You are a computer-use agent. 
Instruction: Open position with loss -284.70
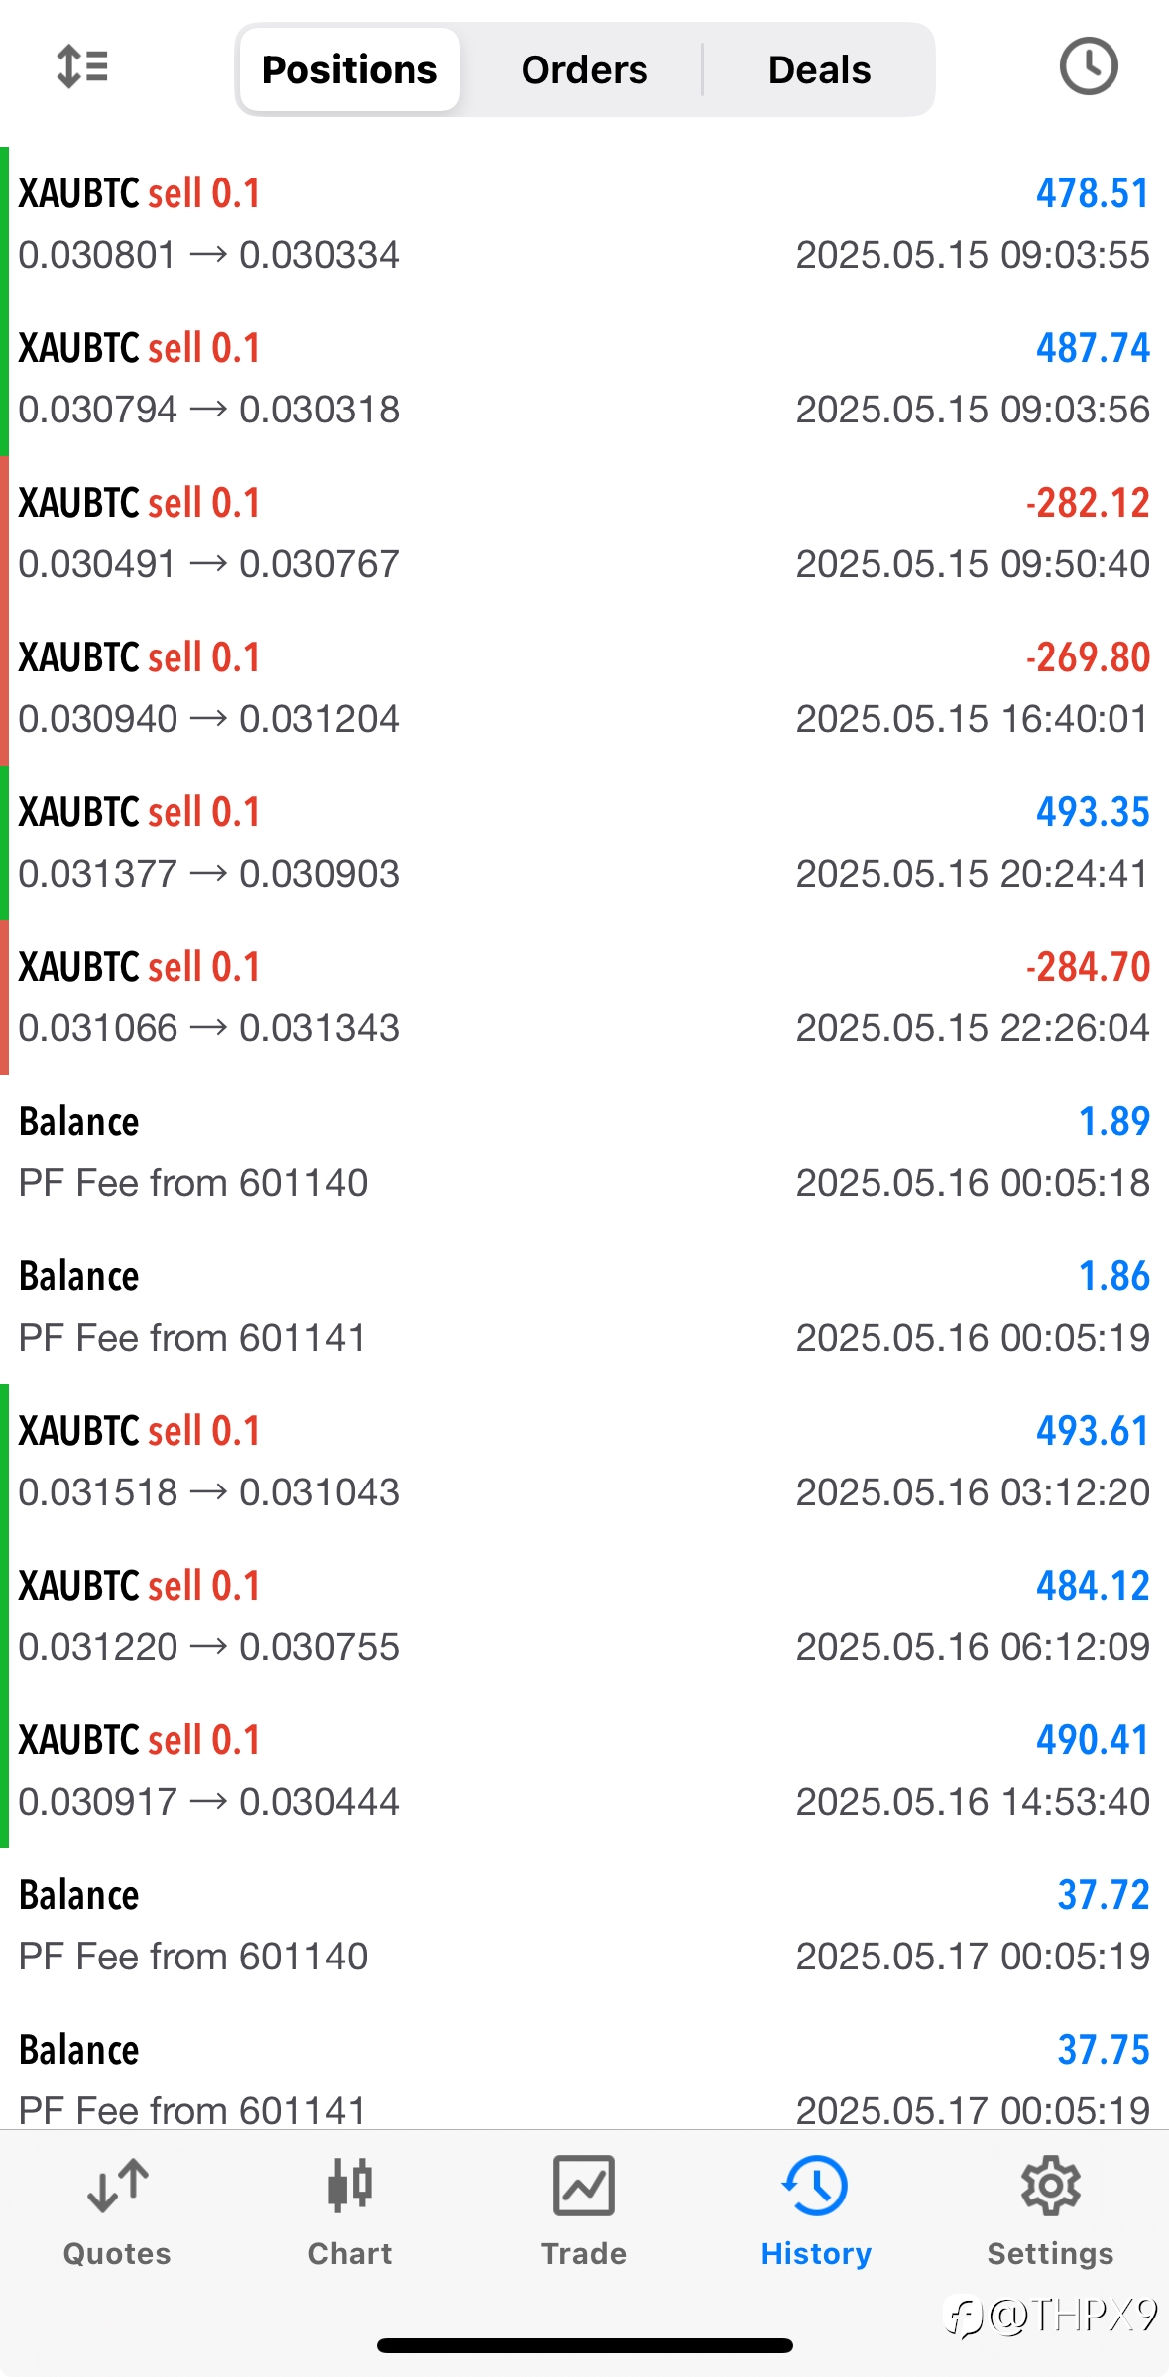tap(584, 998)
